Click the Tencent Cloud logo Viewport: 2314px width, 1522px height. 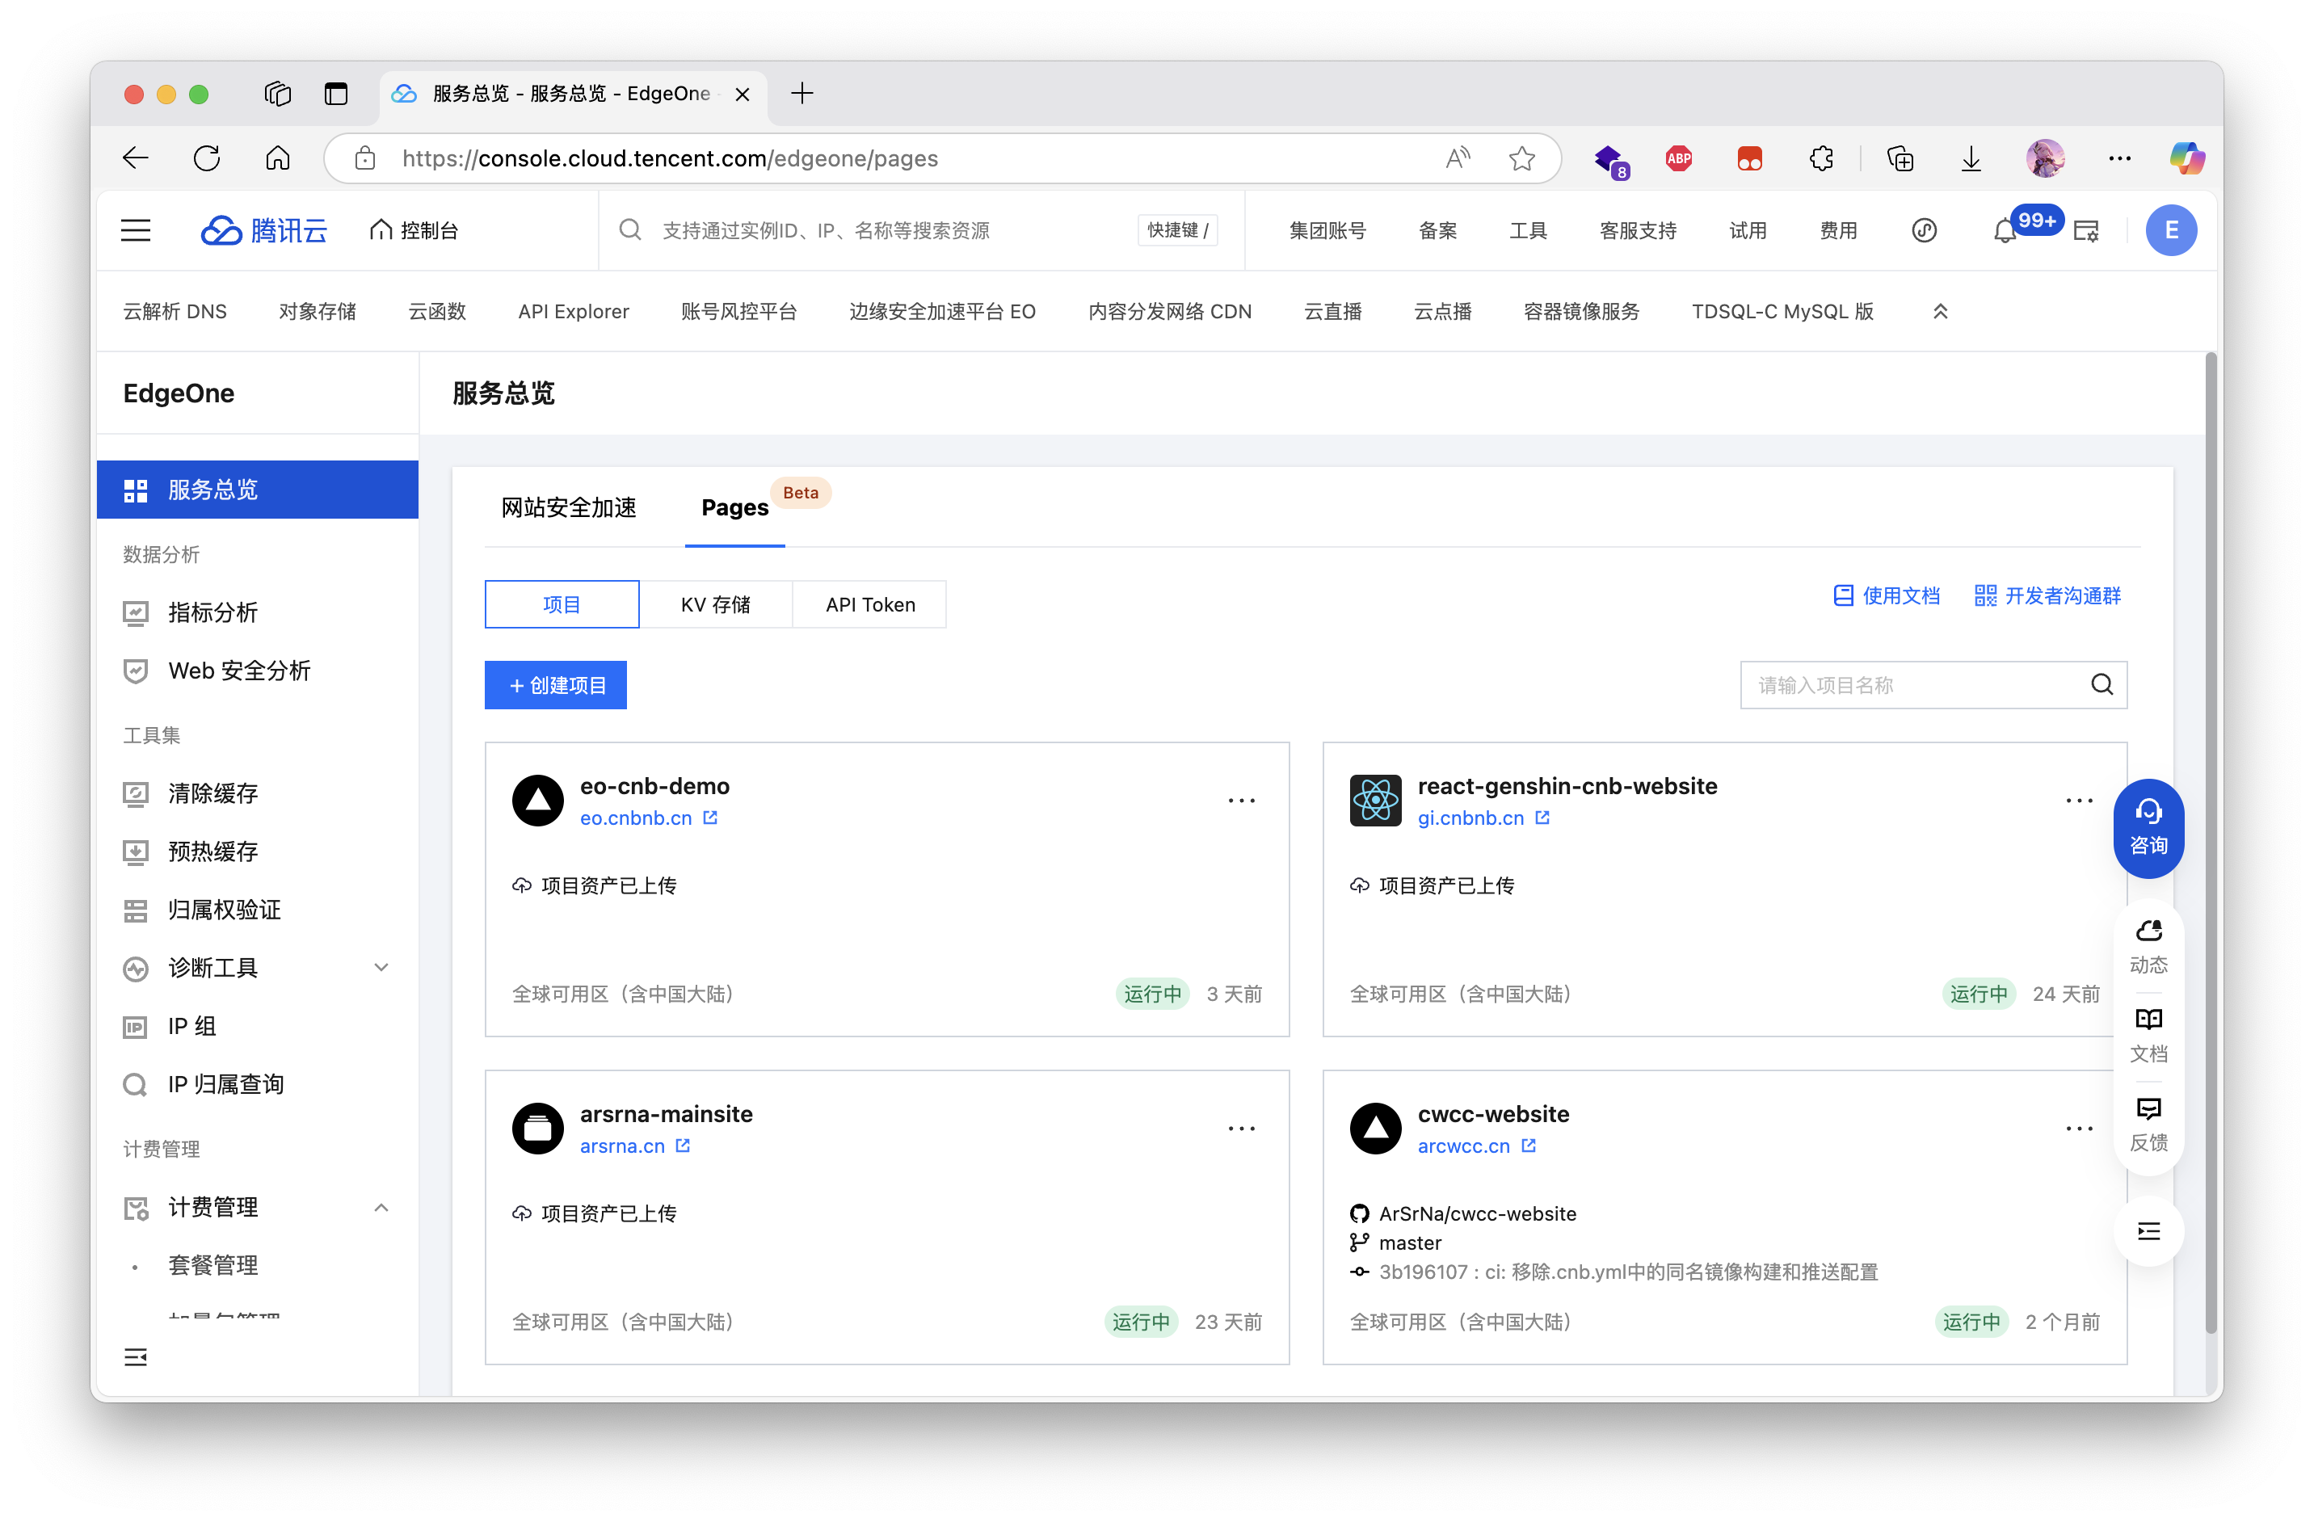263,229
